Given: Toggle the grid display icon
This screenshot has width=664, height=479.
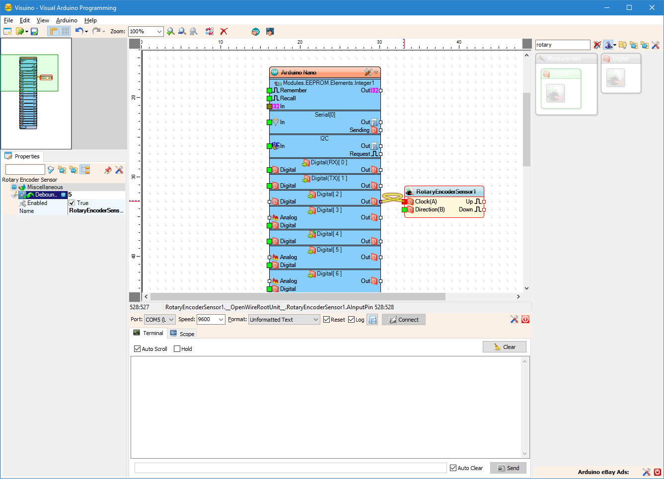Looking at the screenshot, I should click(x=65, y=31).
